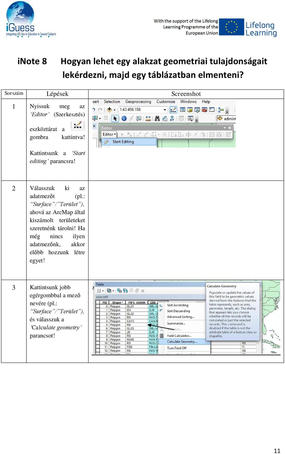This screenshot has height=454, width=285.
Task: Open the red ArcToolbox icon
Action: click(x=204, y=110)
